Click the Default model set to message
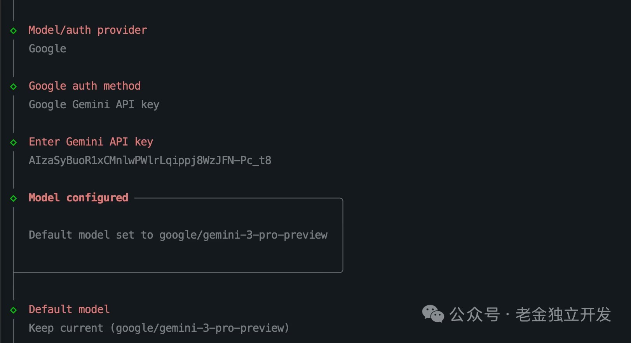Image resolution: width=631 pixels, height=343 pixels. tap(178, 235)
